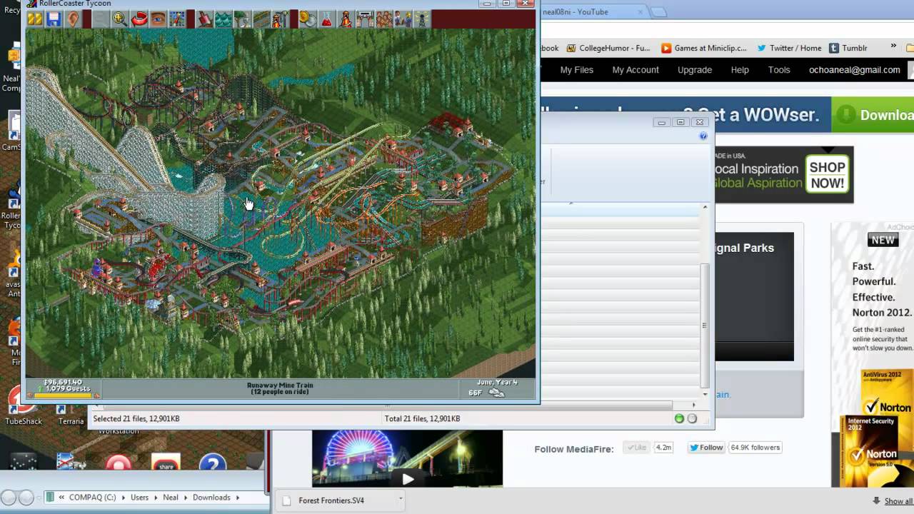
Task: Open TubeShack desktop shortcut
Action: (x=23, y=407)
